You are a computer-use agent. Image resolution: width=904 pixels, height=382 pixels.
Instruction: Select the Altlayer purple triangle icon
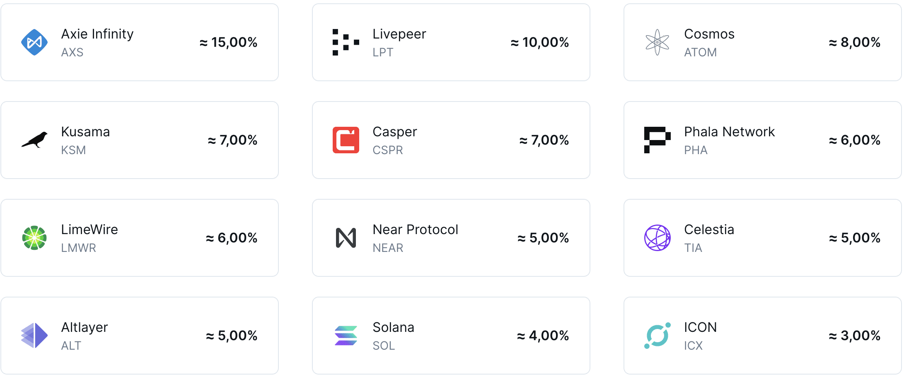point(34,336)
